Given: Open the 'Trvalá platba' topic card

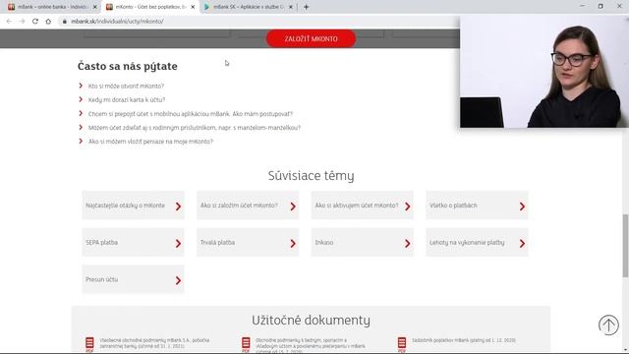Looking at the screenshot, I should click(x=248, y=243).
